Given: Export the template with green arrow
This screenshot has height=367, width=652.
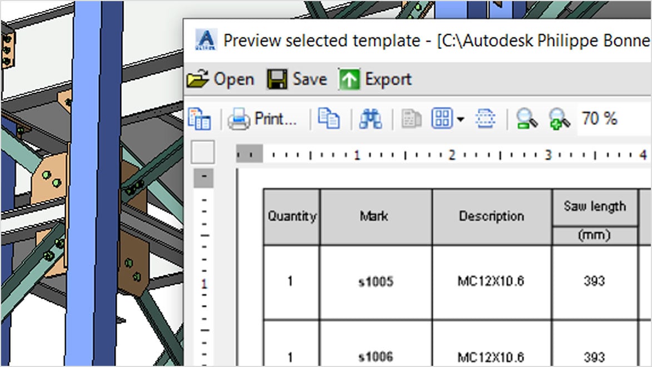Looking at the screenshot, I should pos(375,80).
